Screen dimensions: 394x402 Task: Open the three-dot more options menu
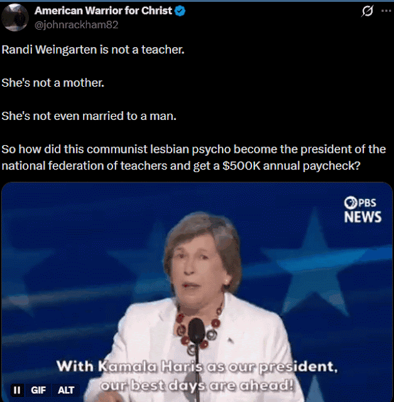pyautogui.click(x=386, y=11)
